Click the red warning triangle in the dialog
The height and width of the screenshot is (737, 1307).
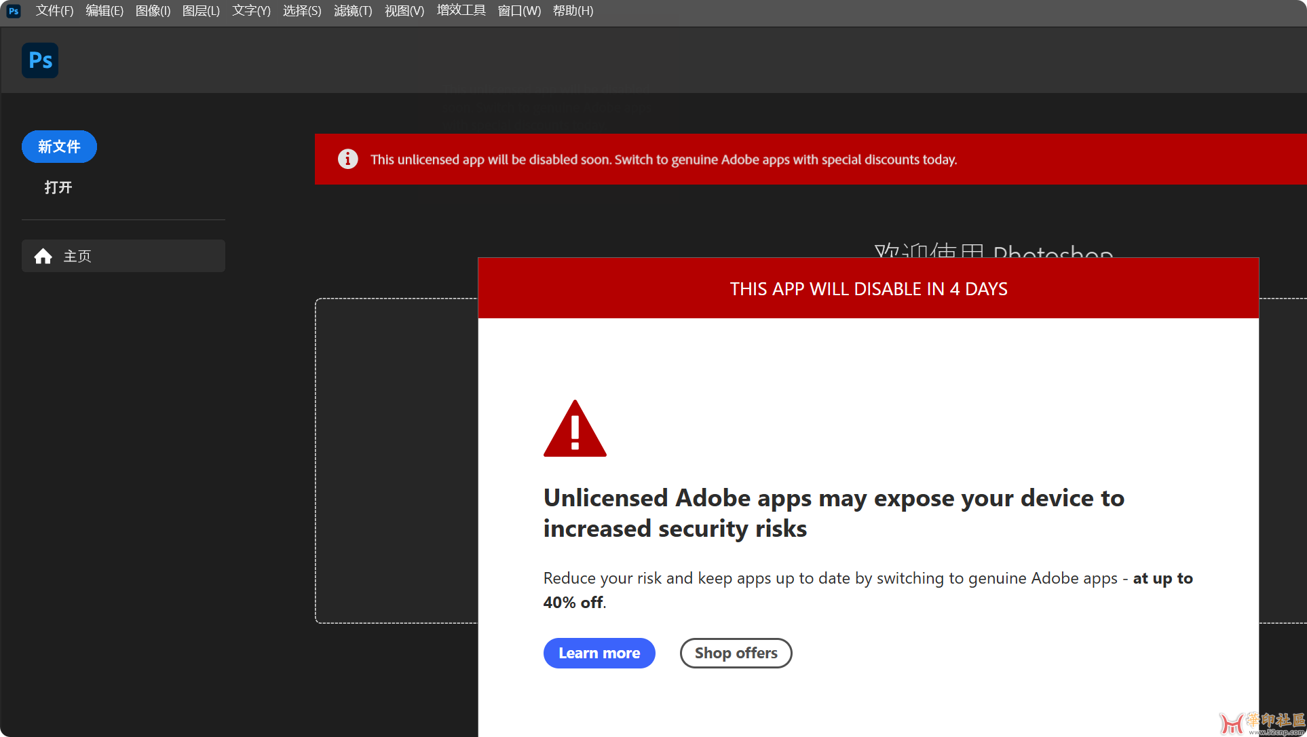(x=575, y=428)
